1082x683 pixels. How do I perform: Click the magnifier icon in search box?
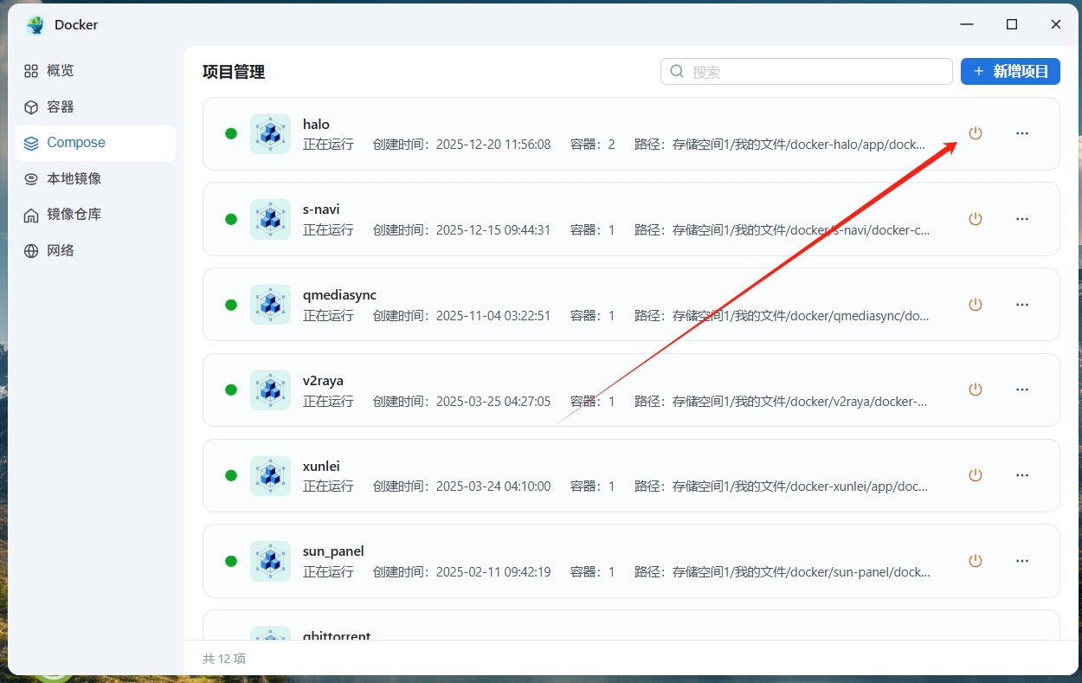tap(677, 72)
